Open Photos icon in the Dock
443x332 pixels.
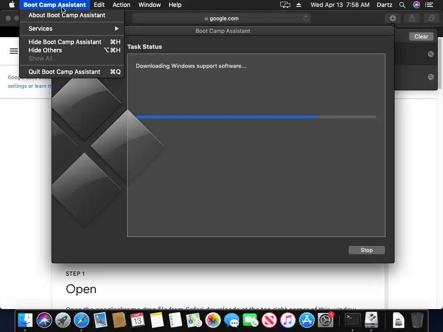click(213, 320)
